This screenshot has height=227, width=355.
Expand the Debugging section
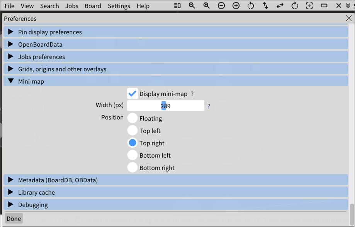tap(33, 205)
